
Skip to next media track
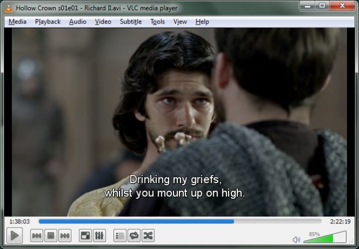[x=65, y=235]
